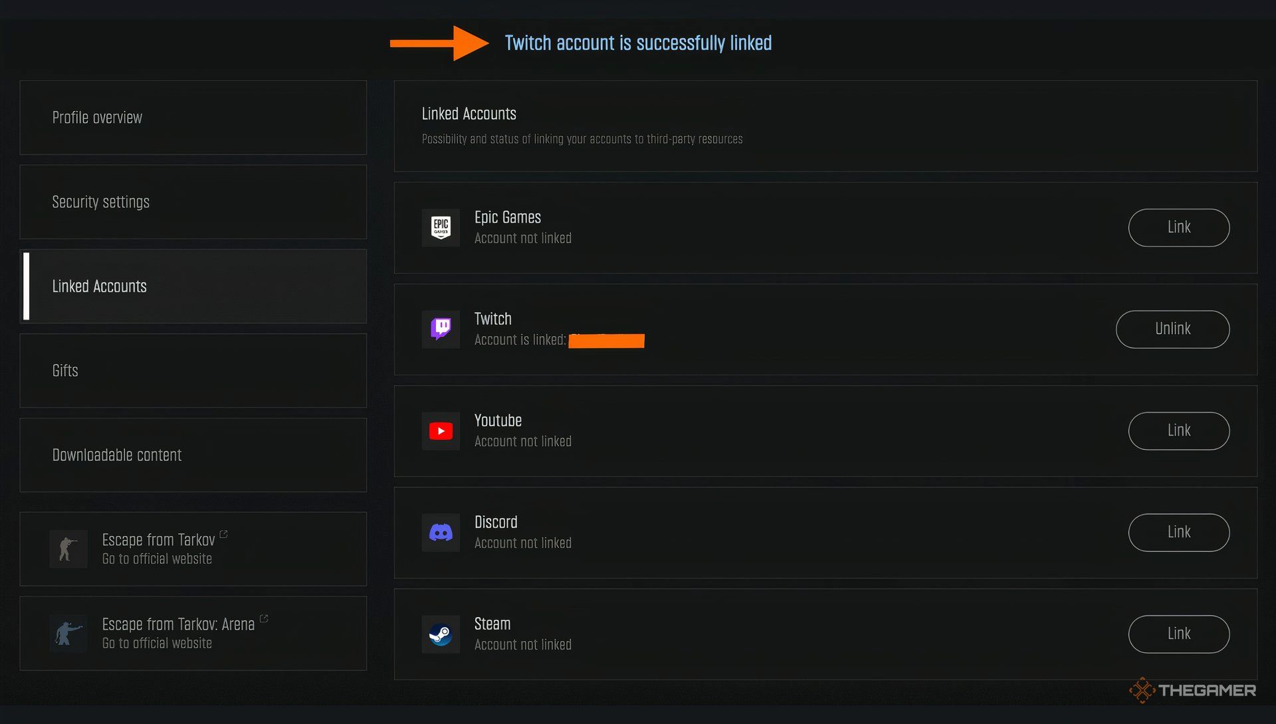
Task: Click the Epic Games logo icon
Action: [x=441, y=228]
